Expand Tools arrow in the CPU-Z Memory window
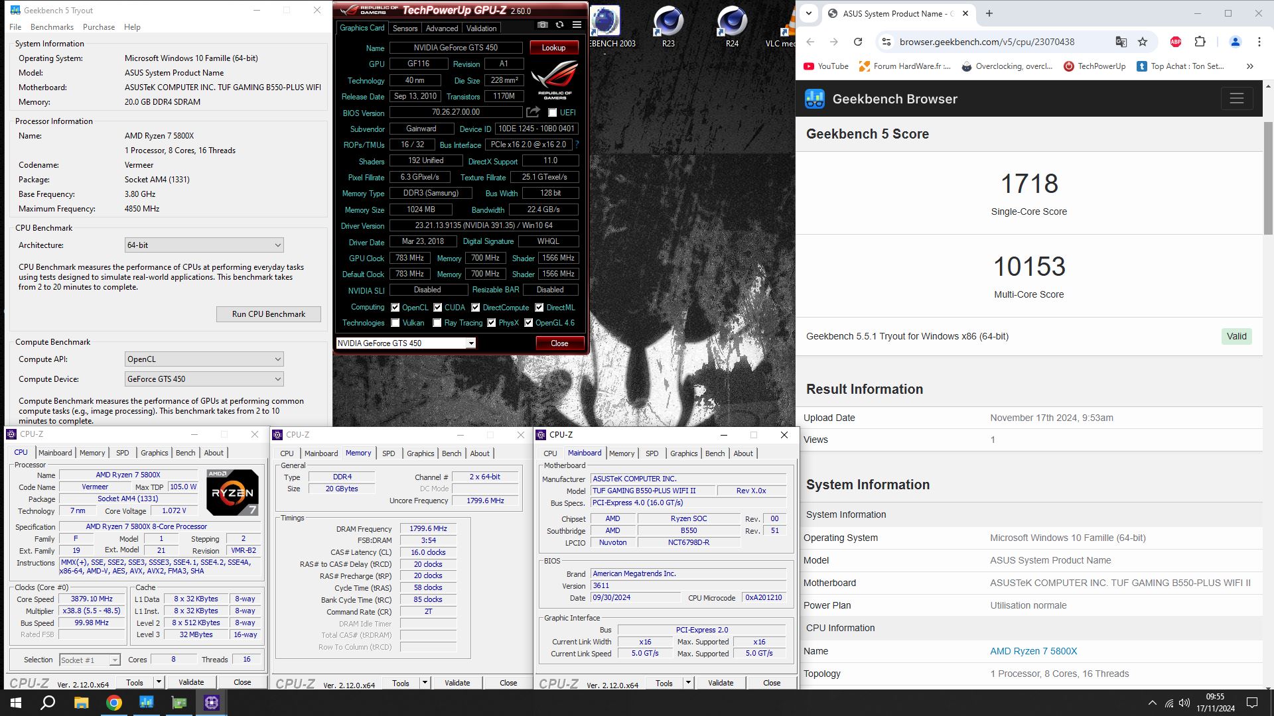 pos(425,683)
